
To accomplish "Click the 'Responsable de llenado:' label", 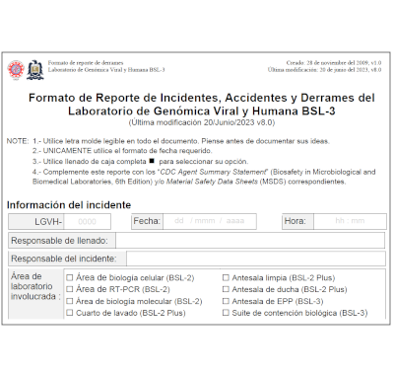I will [59, 241].
